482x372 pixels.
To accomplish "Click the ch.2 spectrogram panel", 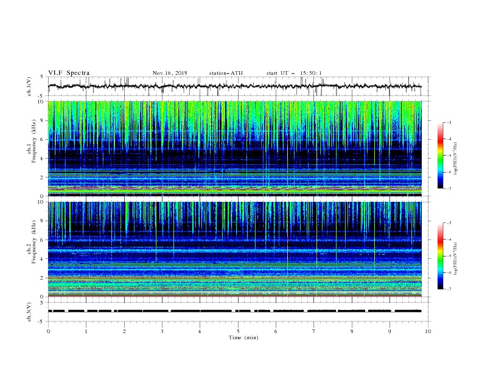I will click(235, 249).
